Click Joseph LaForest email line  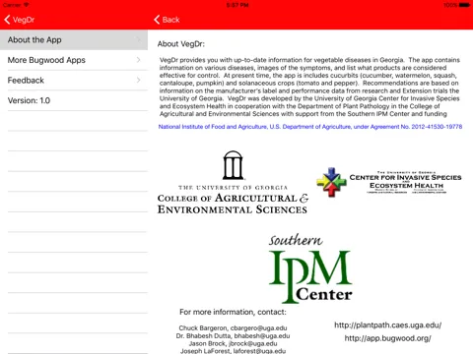tap(233, 351)
